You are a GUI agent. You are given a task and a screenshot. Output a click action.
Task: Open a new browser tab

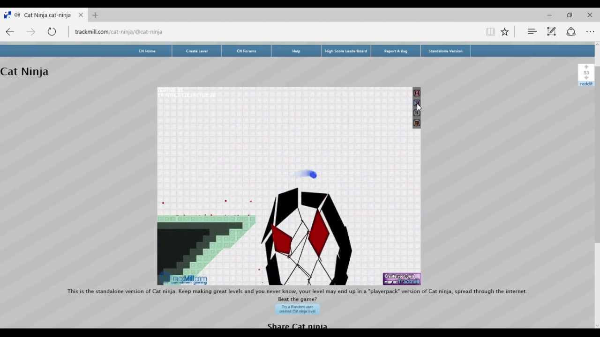click(x=95, y=15)
